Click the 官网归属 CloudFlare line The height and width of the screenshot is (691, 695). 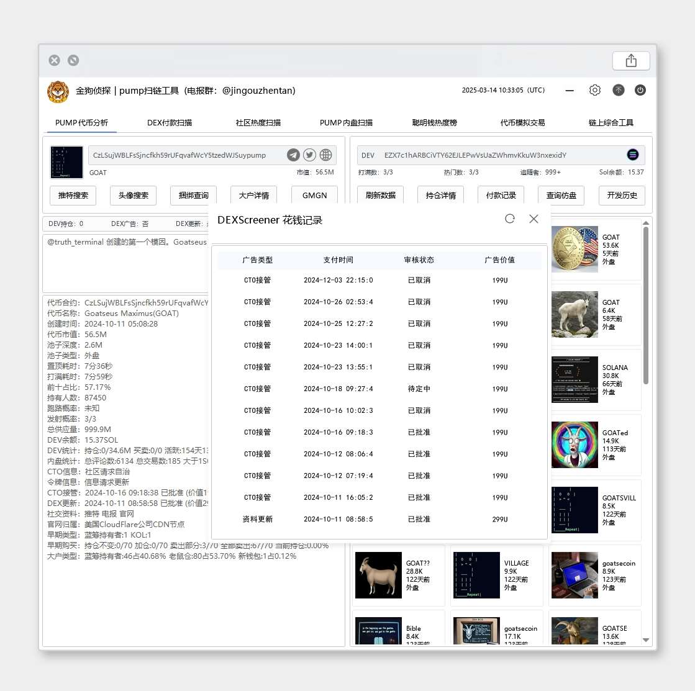click(116, 525)
